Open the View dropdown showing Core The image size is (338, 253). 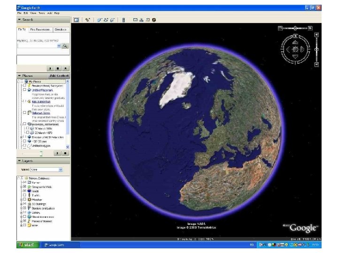(46, 170)
